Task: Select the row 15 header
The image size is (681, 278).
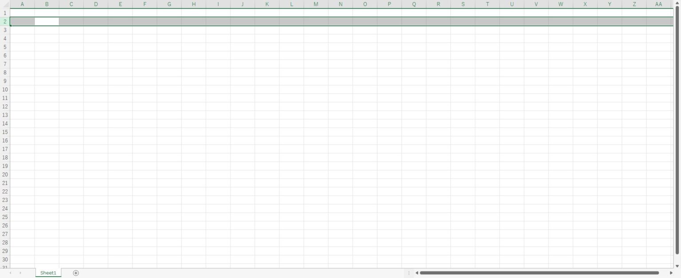Action: pos(5,132)
